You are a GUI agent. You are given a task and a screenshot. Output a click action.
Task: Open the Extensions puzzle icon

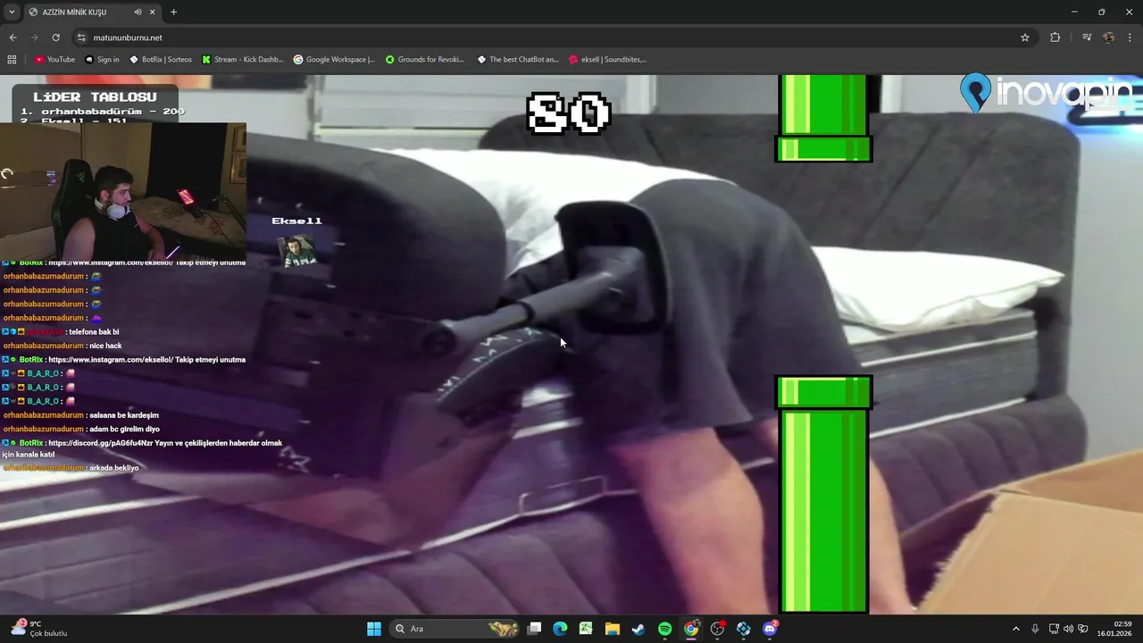(x=1055, y=38)
